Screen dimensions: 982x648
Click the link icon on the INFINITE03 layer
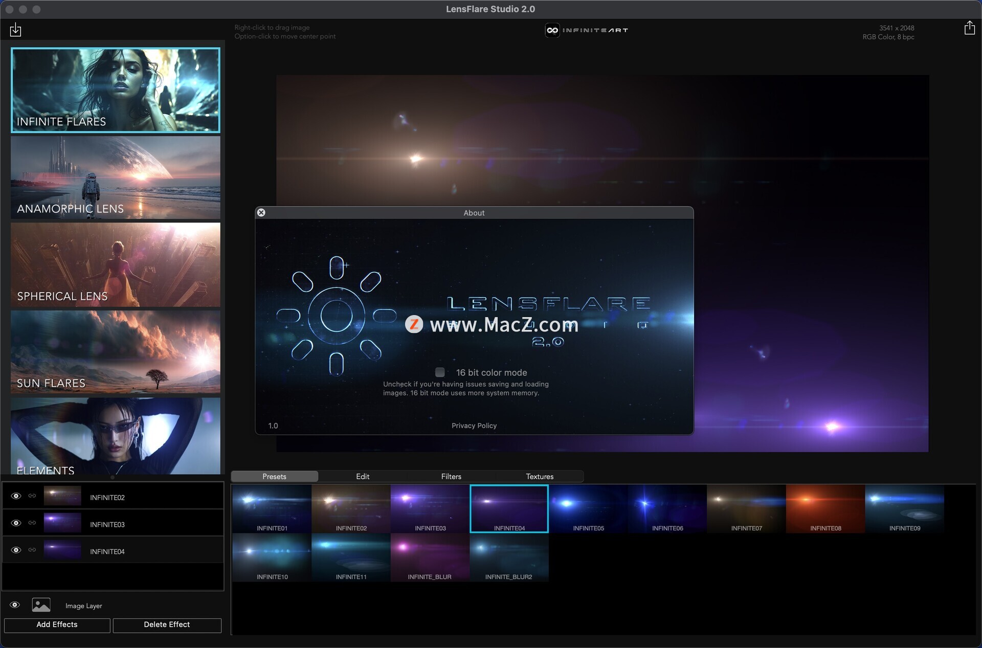point(32,523)
